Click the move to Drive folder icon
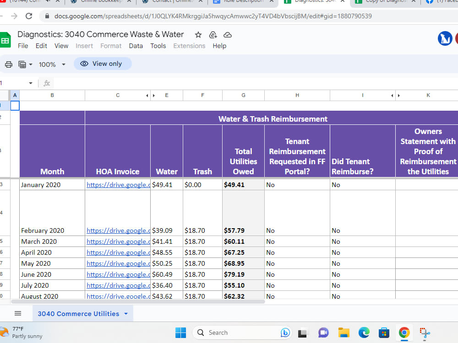Image resolution: width=458 pixels, height=343 pixels. (213, 35)
